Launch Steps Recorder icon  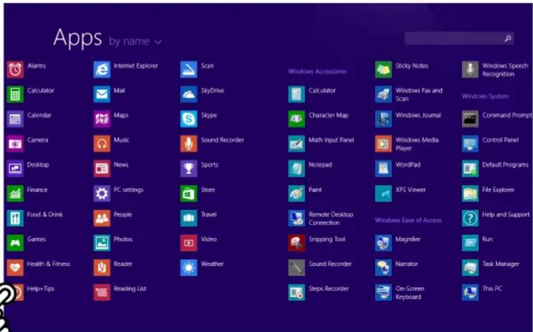(x=296, y=293)
